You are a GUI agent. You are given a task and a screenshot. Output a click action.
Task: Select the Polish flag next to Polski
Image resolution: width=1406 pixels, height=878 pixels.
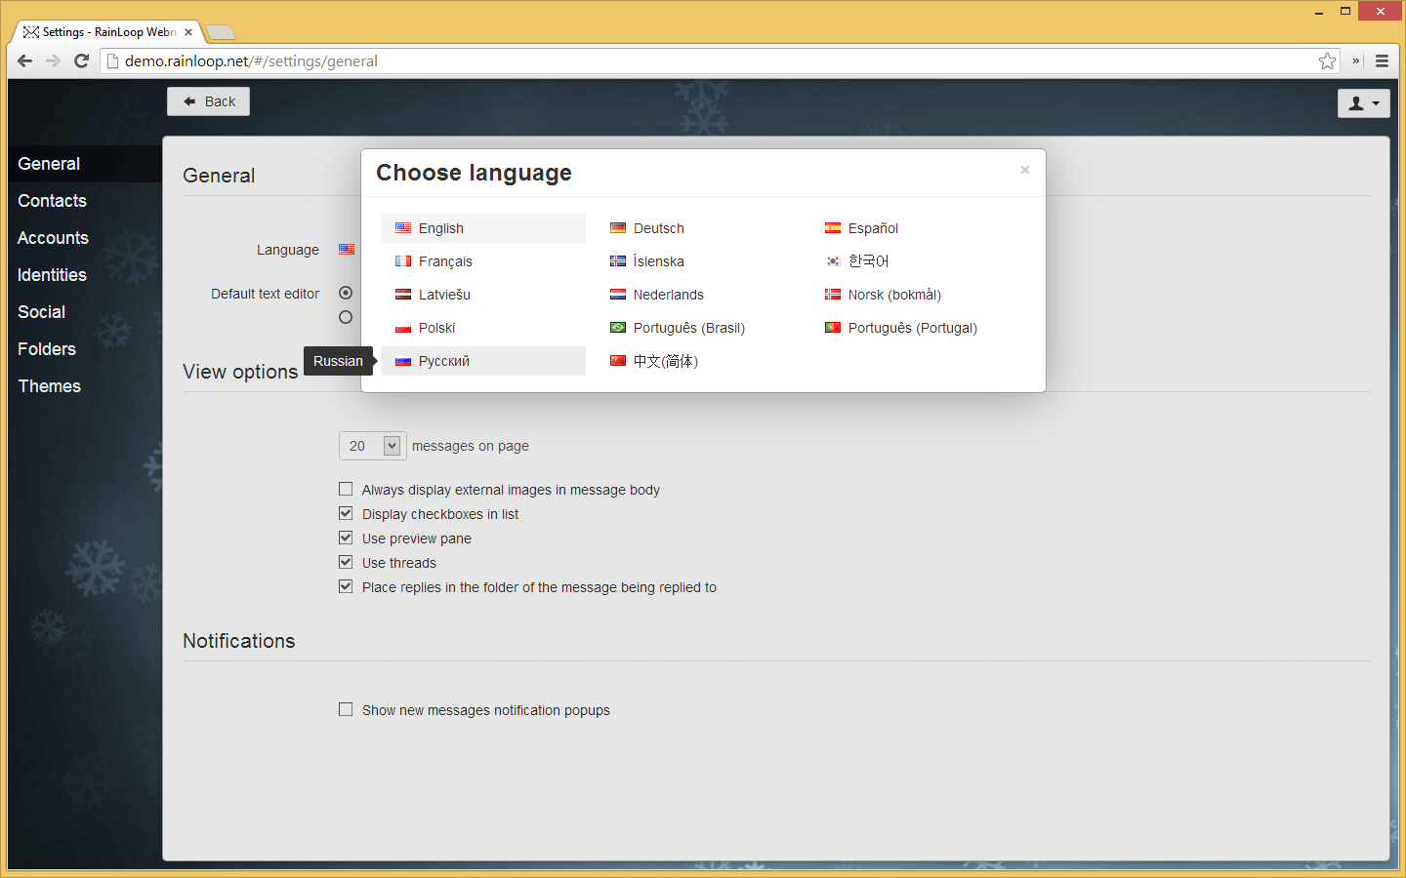(x=403, y=327)
